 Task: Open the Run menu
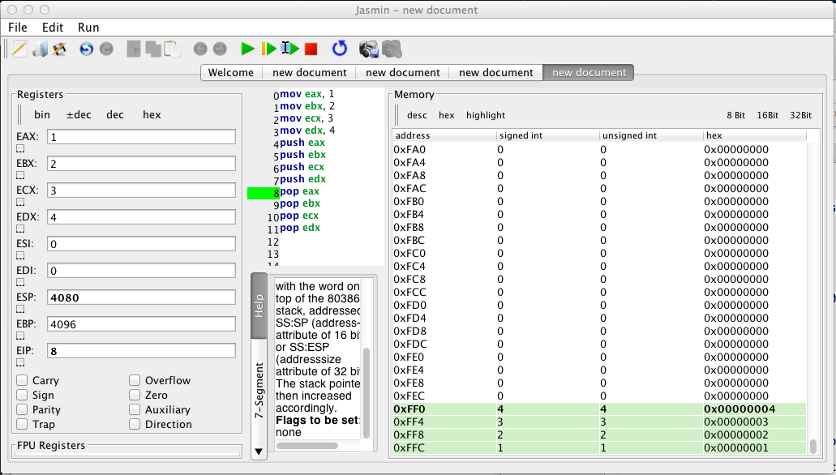coord(88,28)
